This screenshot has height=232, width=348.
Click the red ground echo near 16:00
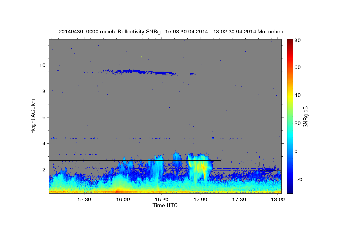tap(117, 191)
